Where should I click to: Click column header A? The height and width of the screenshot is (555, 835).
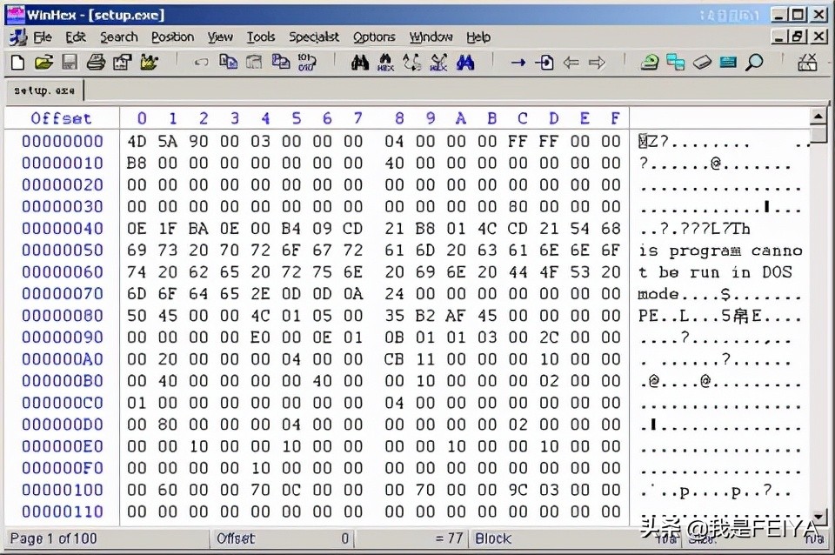[461, 118]
